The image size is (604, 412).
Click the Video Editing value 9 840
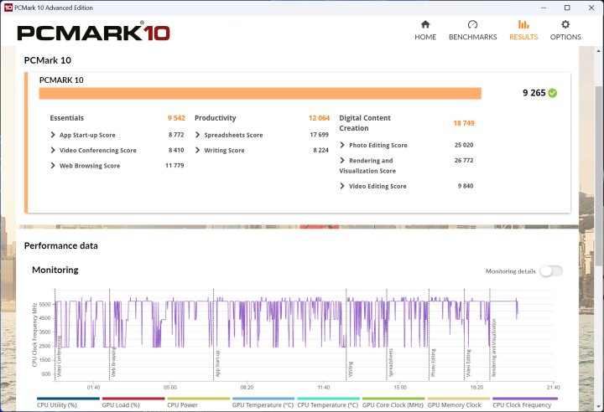466,186
